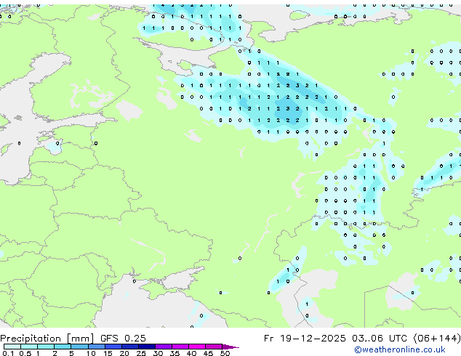Open the weatheronline.co.uk link
This screenshot has height=356, width=461.
click(400, 349)
